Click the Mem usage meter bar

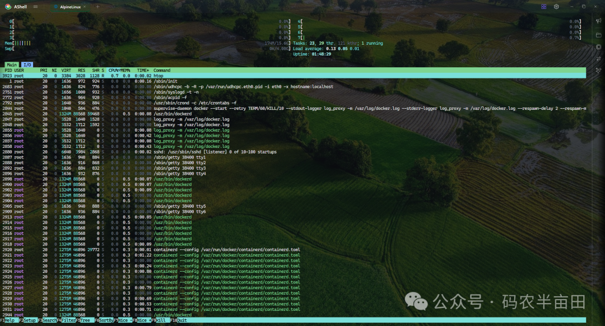pyautogui.click(x=147, y=43)
